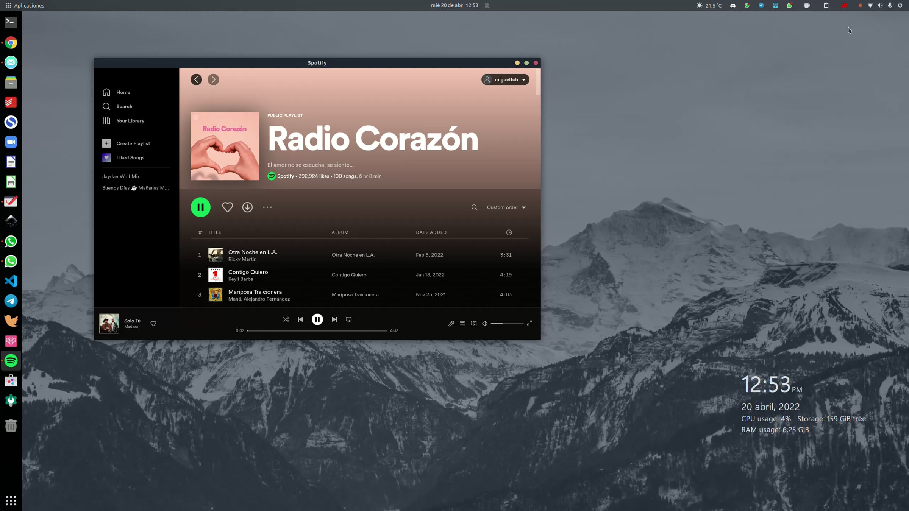This screenshot has height=511, width=909.
Task: Open artist Ricky Martin
Action: 242,259
